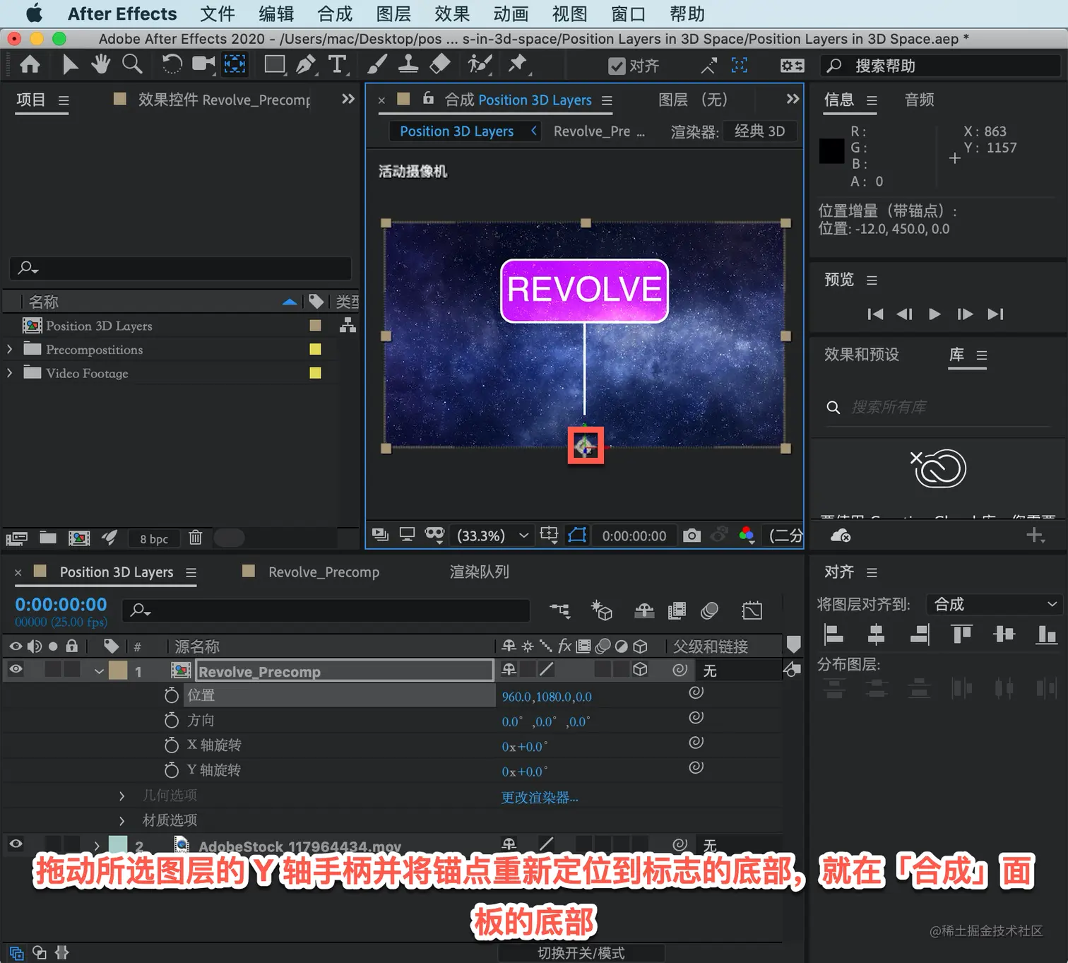The image size is (1068, 963).
Task: Open the 文件 menu
Action: coord(218,14)
